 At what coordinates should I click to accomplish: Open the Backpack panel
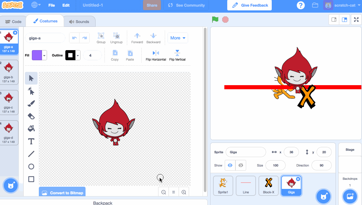(103, 203)
